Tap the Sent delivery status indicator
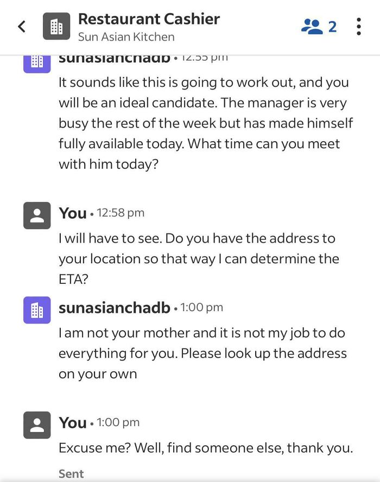This screenshot has width=380, height=482. pos(71,474)
